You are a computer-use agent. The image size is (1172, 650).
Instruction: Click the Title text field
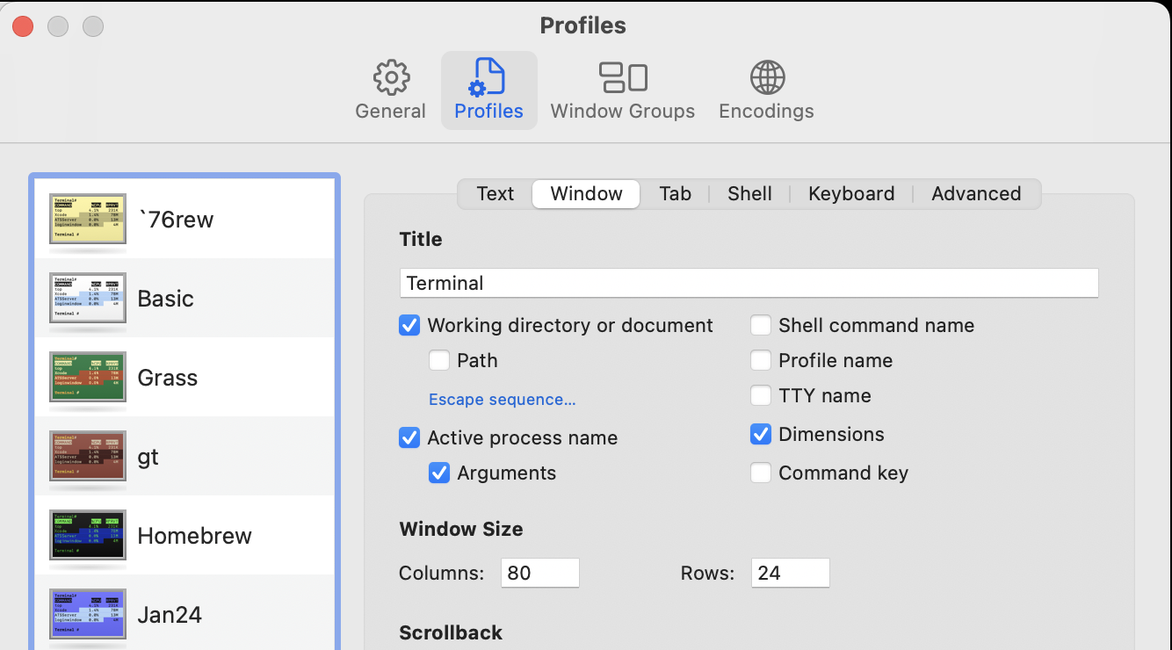coord(749,284)
